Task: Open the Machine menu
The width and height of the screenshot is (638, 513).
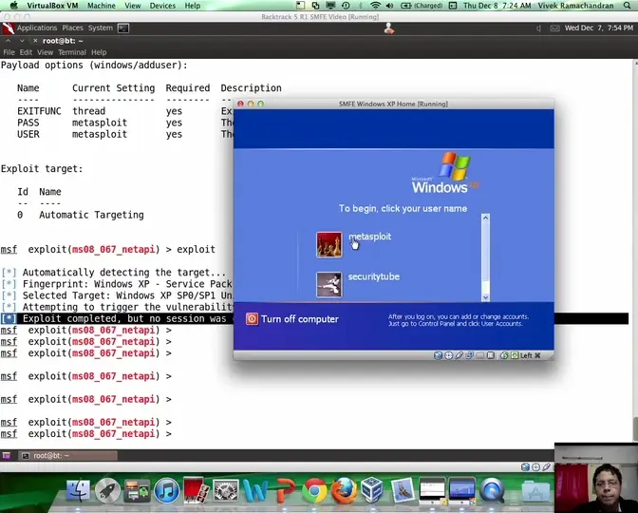Action: point(102,6)
